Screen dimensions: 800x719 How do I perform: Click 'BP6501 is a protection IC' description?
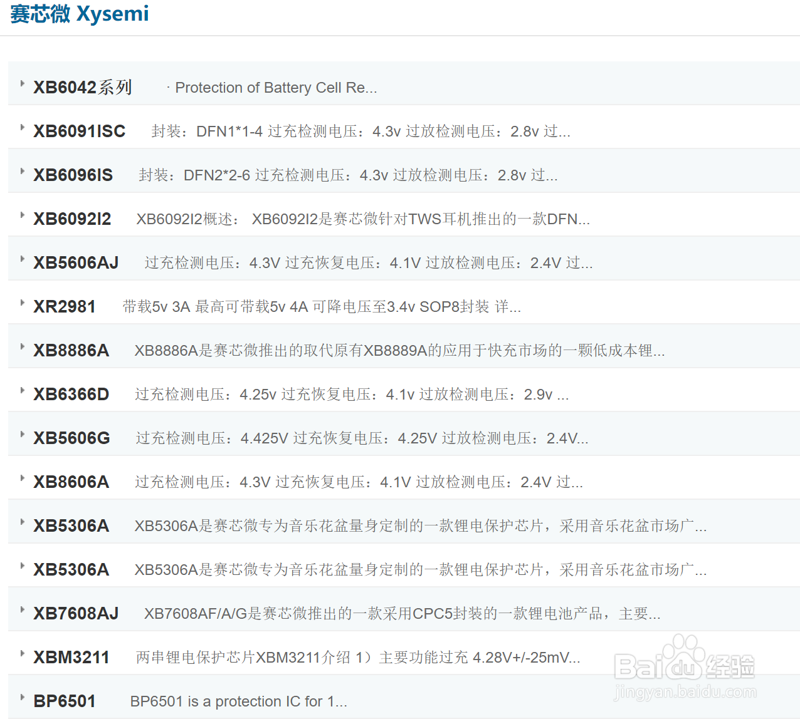click(238, 701)
